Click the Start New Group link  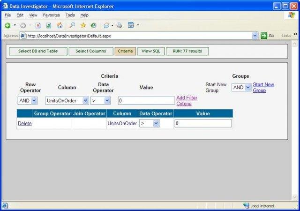click(x=263, y=88)
